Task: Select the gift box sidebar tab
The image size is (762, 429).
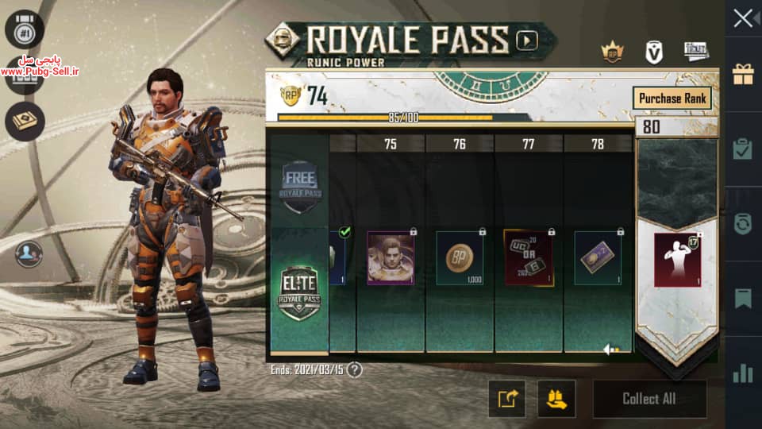Action: 743,75
